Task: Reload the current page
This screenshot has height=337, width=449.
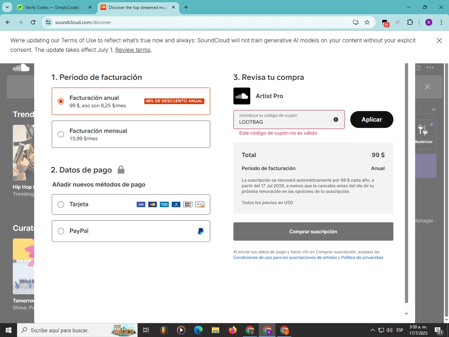Action: [33, 22]
